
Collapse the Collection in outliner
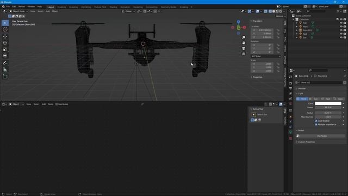pyautogui.click(x=293, y=20)
